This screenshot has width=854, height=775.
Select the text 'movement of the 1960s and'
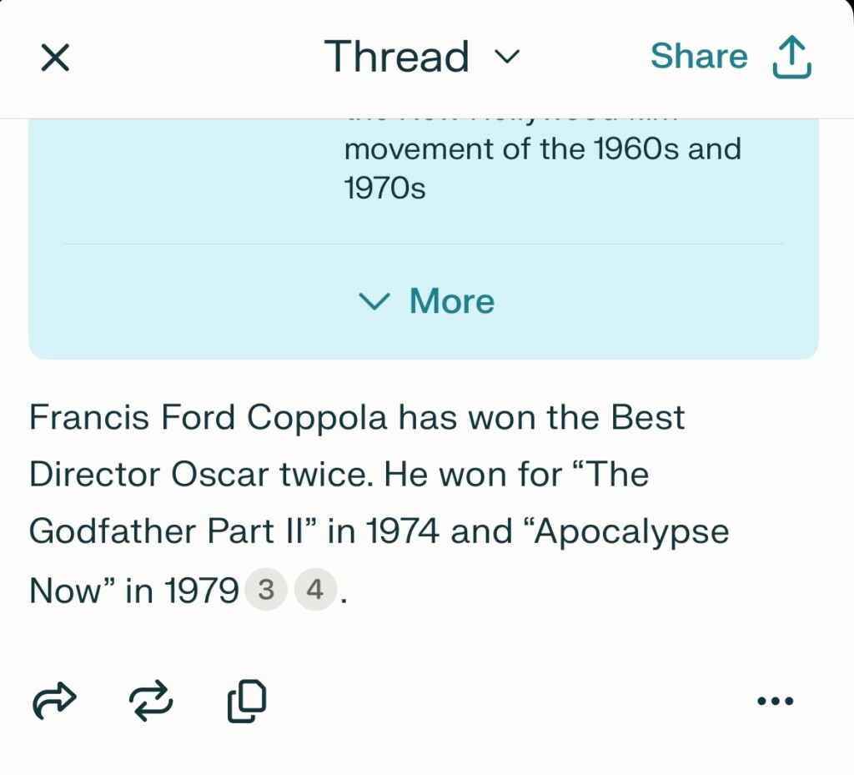[542, 148]
